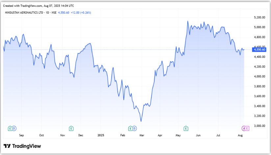This screenshot has width=271, height=155.
Task: Click the earnings E marker near September
Action: (10, 128)
